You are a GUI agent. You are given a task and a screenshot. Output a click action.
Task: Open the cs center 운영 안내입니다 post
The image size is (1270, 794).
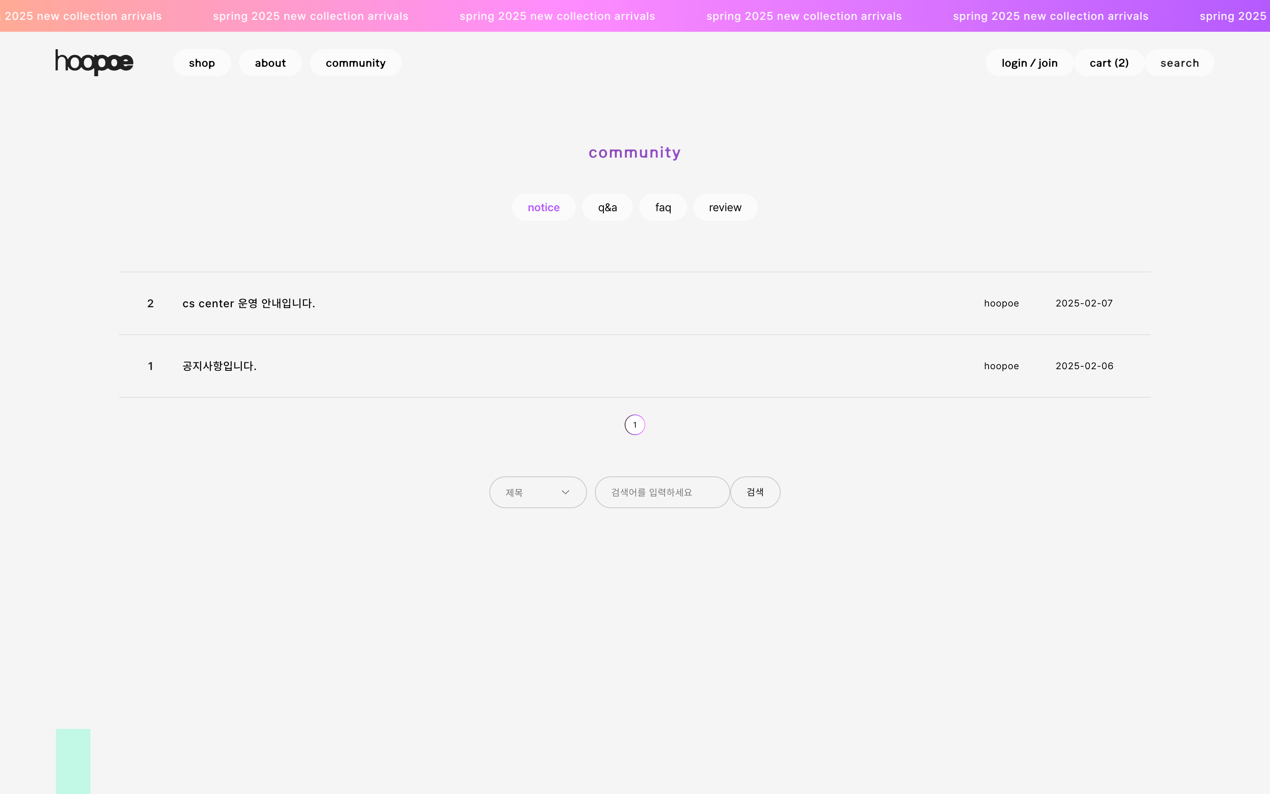(248, 304)
